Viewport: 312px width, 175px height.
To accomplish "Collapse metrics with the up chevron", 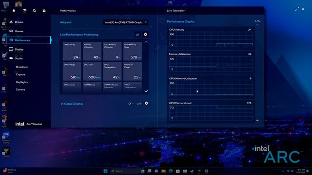I will pyautogui.click(x=146, y=42).
